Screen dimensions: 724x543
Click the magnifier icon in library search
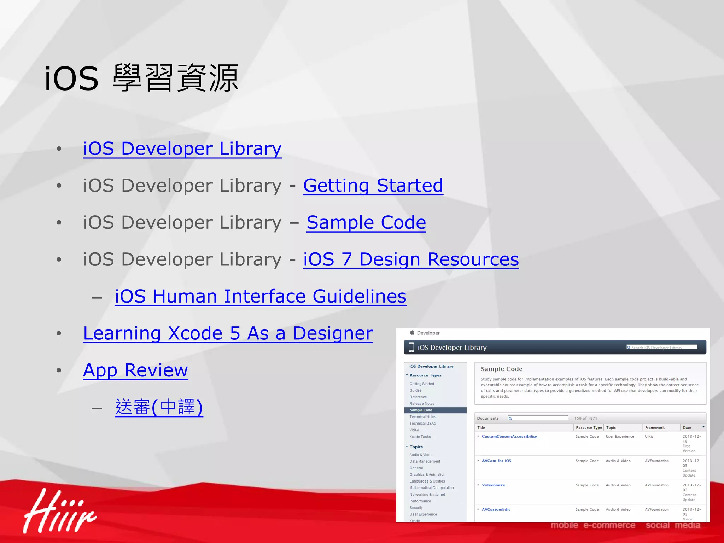629,348
